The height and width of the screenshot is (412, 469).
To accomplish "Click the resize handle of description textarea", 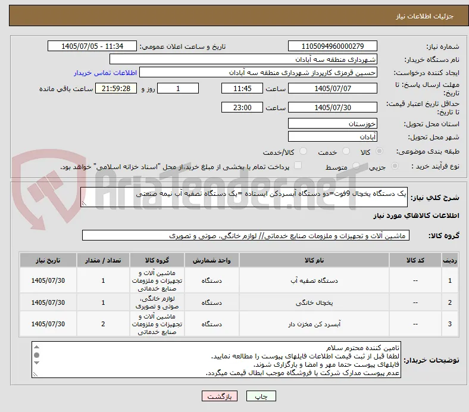I will (84, 204).
